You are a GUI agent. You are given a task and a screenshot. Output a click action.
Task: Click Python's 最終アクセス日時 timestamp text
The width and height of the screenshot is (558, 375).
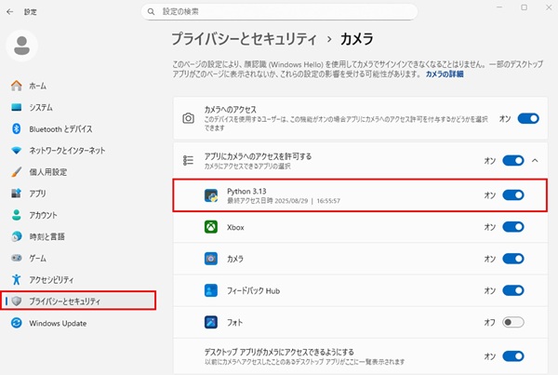tap(284, 201)
